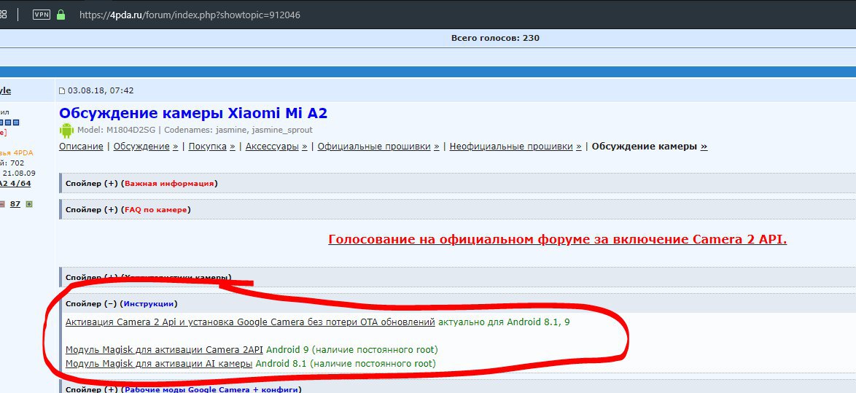Viewport: 856px width, 393px height.
Task: Open the Официальные прошивки link
Action: tap(374, 147)
